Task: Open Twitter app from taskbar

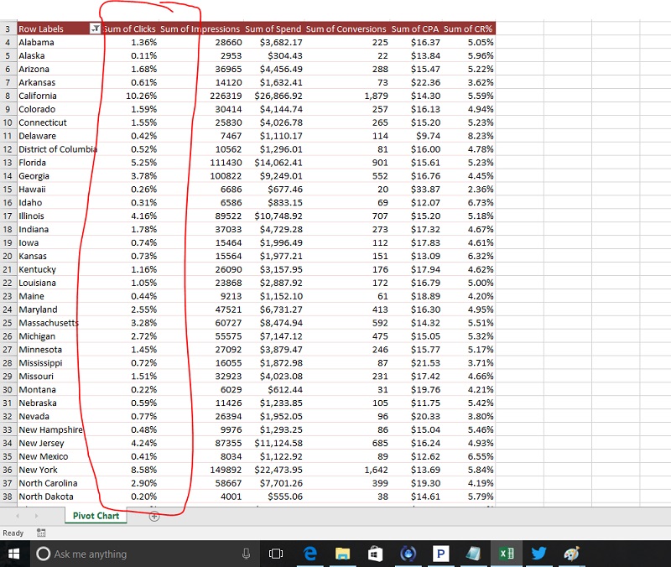Action: click(538, 554)
